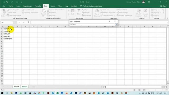169x95 pixels.
Task: Expand the Data Validation range box
Action: [x=116, y=25]
